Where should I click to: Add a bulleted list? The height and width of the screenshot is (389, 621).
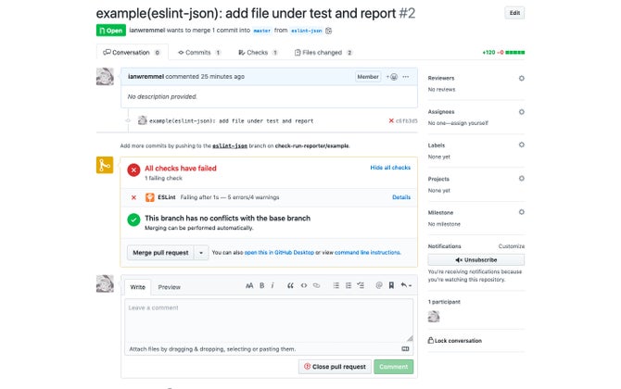tap(336, 285)
